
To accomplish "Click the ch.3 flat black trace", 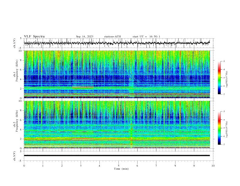I will click(117, 156).
